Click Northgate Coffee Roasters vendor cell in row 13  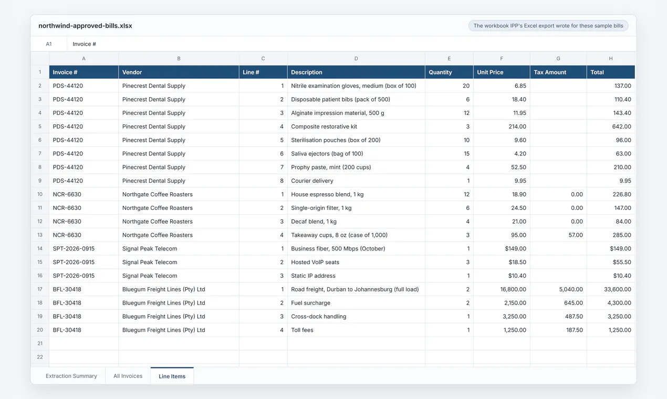(179, 235)
